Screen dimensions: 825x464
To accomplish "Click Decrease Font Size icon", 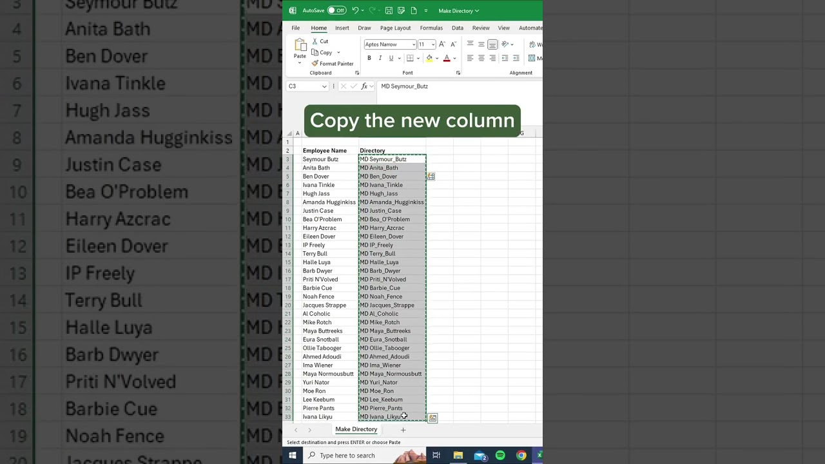I will (x=453, y=44).
